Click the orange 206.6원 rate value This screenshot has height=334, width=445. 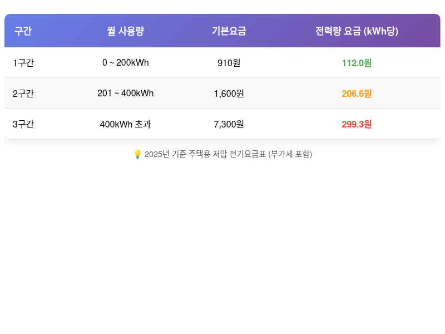coord(356,94)
